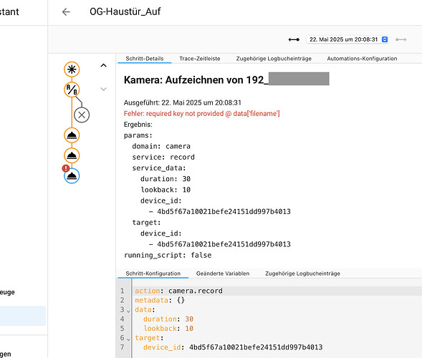Select the failed action node with blue outline
The height and width of the screenshot is (358, 422).
coord(72,176)
